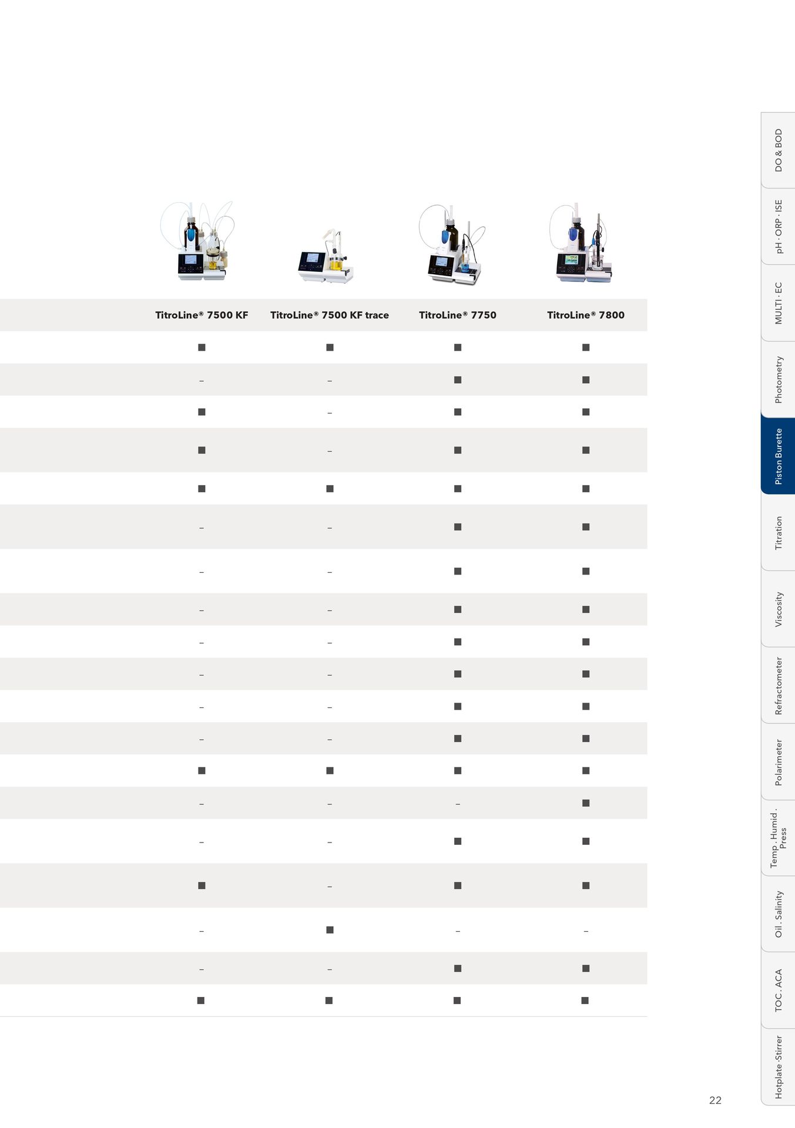Click the 'TitroLine® 7750' column header
The width and height of the screenshot is (795, 1128).
[x=458, y=315]
